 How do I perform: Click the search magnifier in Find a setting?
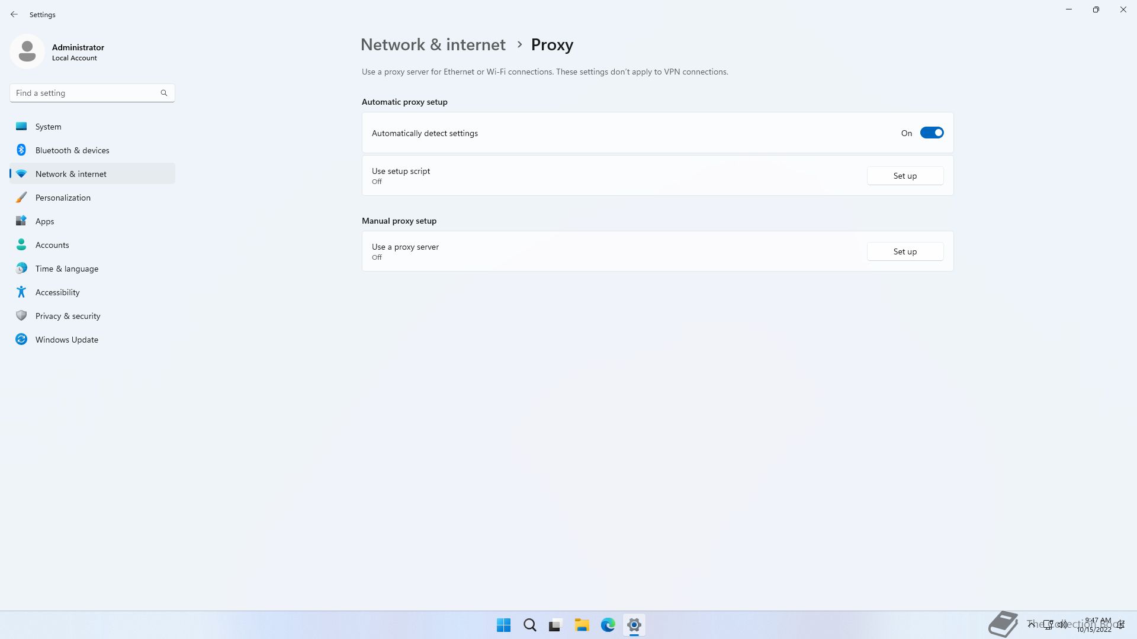tap(164, 93)
